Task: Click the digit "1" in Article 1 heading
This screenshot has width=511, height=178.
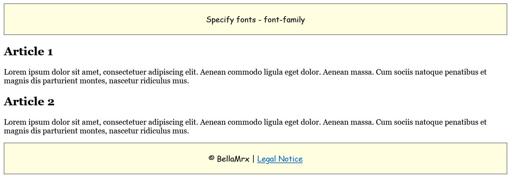Action: (50, 52)
